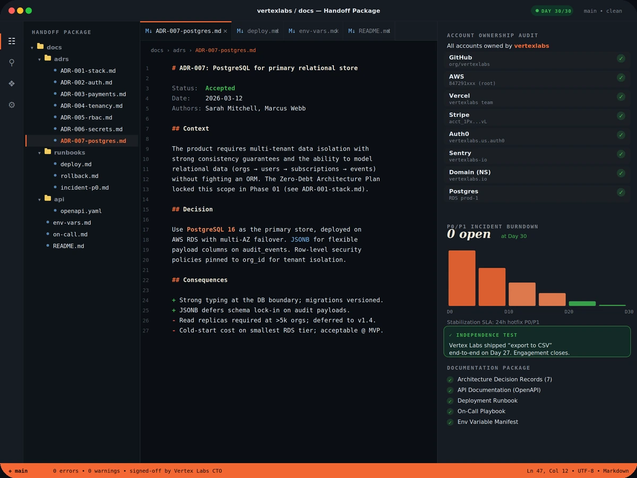Click the branch icon in status bar
637x478 pixels.
coord(10,471)
